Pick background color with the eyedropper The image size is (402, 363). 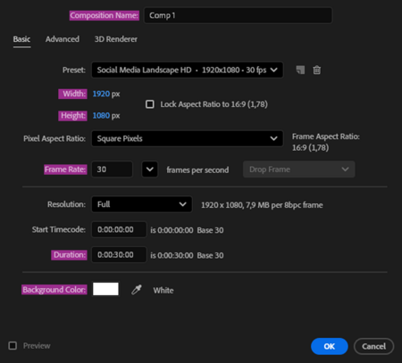tap(137, 290)
